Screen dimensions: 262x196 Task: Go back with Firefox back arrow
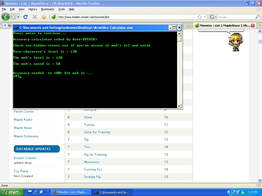[x=6, y=17]
